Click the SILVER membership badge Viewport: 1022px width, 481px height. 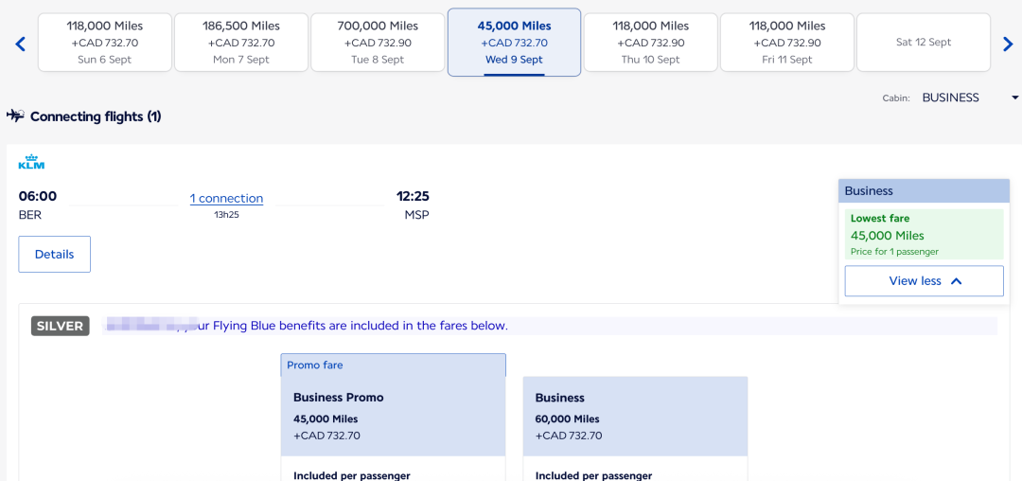coord(60,327)
